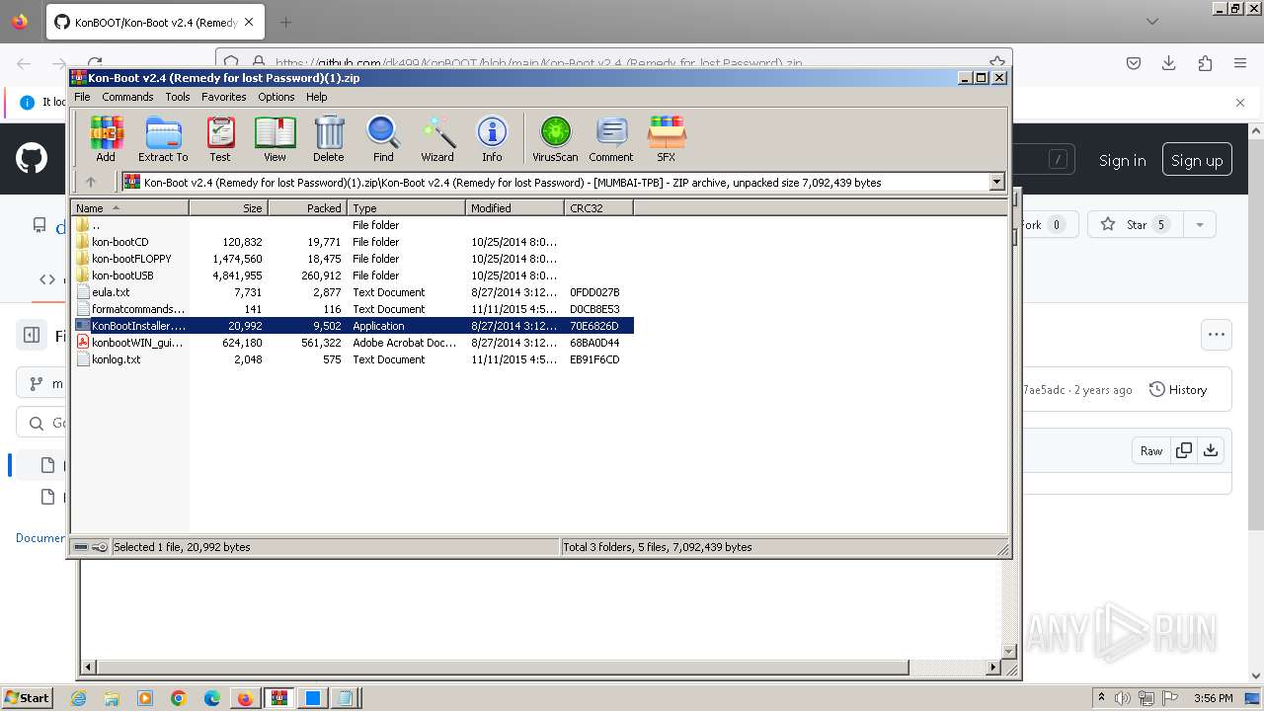The width and height of the screenshot is (1264, 711).
Task: Sort by Modified column header
Action: (514, 208)
